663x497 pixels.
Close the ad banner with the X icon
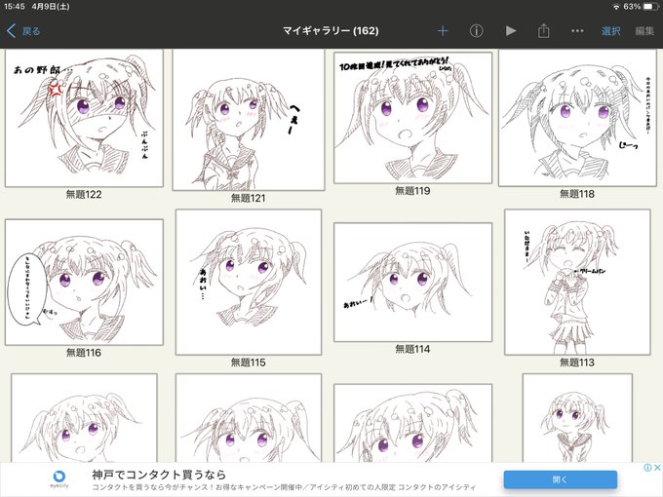(x=657, y=467)
